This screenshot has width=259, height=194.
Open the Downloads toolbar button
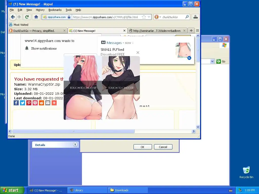click(196, 17)
